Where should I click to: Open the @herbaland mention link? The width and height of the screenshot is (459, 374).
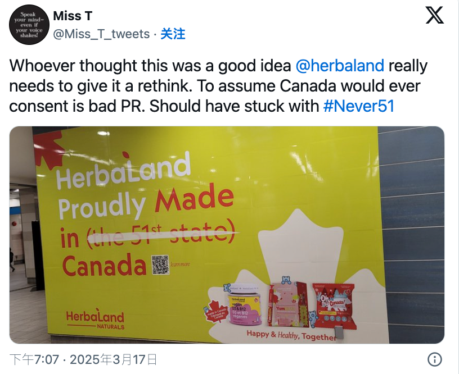point(340,66)
